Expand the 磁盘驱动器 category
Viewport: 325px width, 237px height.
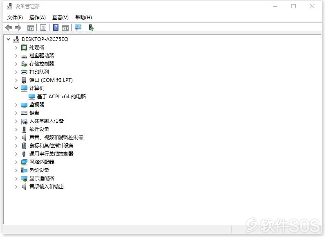pyautogui.click(x=16, y=56)
